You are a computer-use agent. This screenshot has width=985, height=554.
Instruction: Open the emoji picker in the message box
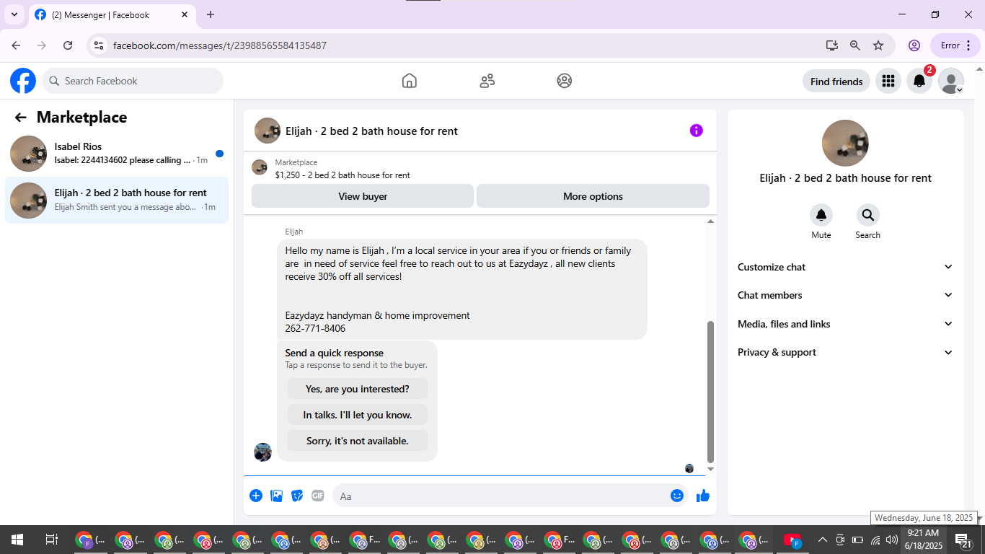pyautogui.click(x=677, y=496)
